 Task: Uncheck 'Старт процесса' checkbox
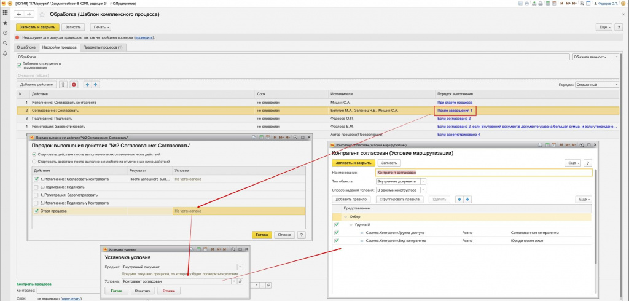[x=36, y=211]
